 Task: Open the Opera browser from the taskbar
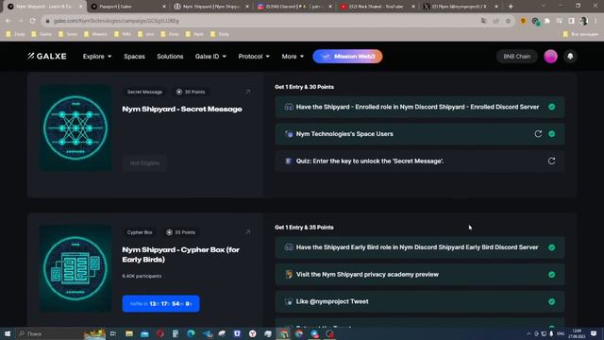click(x=160, y=333)
